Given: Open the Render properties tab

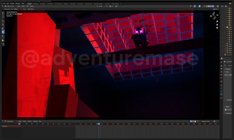Looking at the screenshot, I should pyautogui.click(x=222, y=66).
